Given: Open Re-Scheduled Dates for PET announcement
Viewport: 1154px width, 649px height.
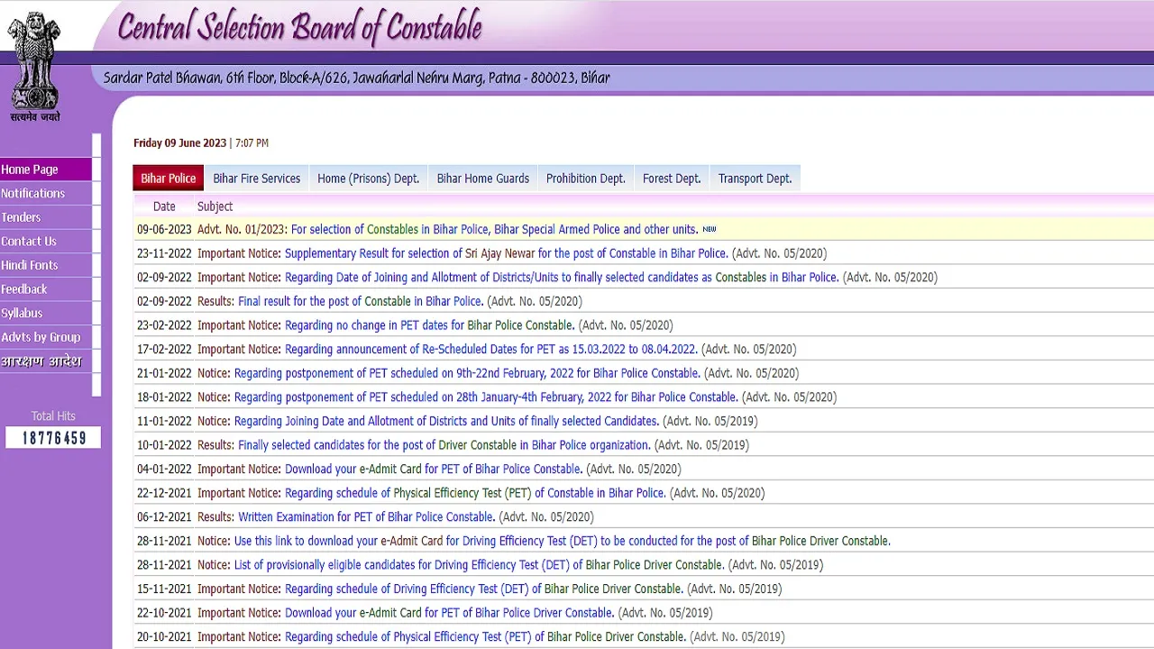Looking at the screenshot, I should [491, 349].
